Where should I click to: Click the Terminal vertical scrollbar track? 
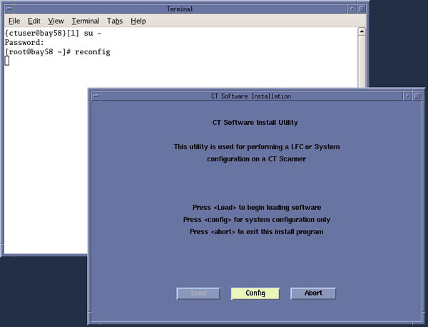point(362,64)
